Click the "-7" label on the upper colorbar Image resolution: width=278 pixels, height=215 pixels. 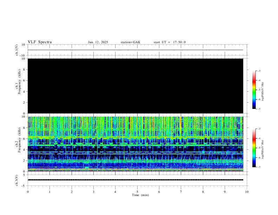pos(259,109)
